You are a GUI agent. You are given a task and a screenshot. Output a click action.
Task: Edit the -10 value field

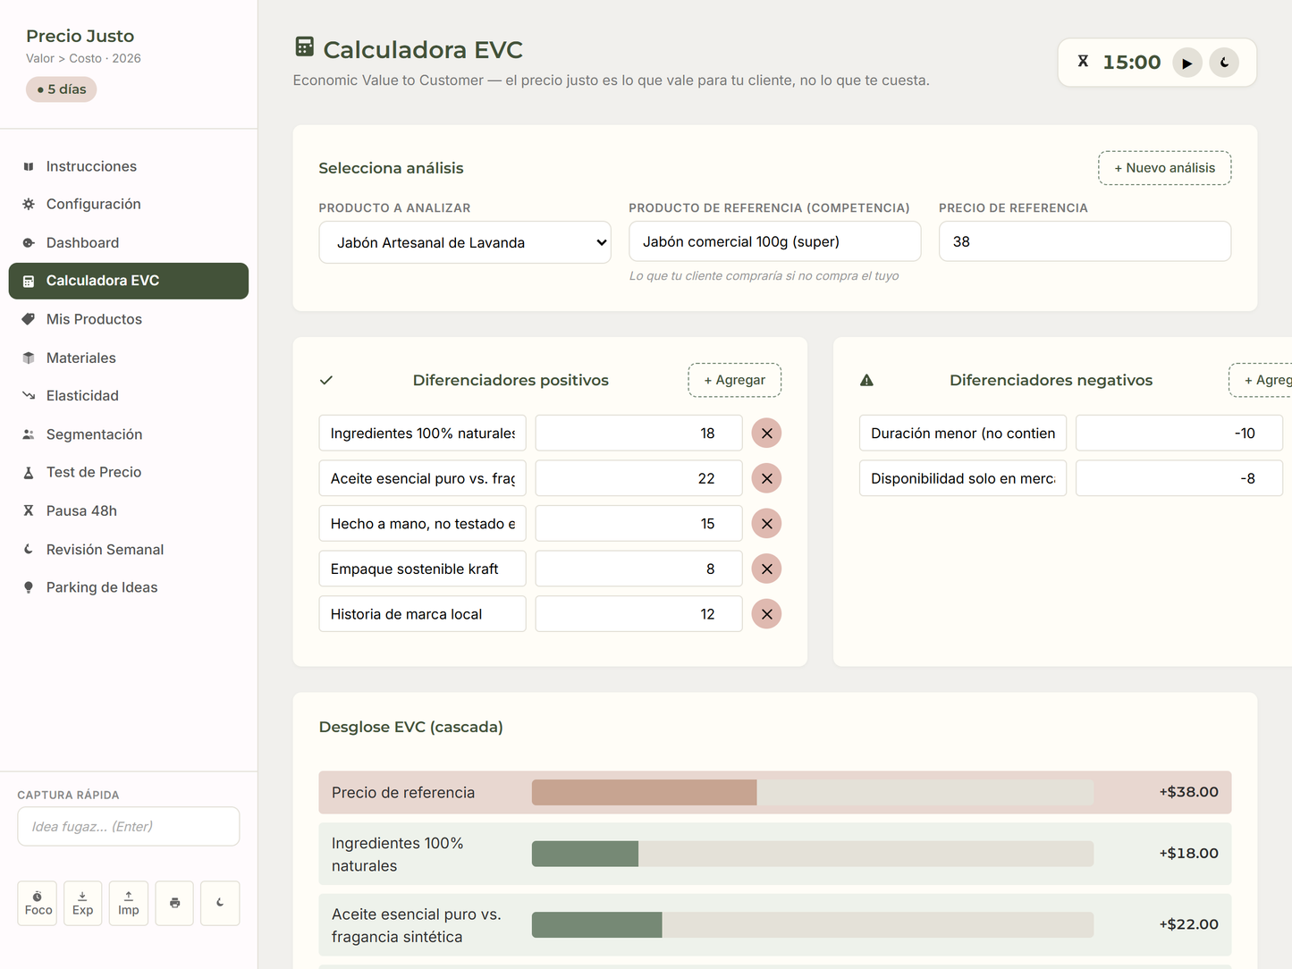tap(1179, 433)
